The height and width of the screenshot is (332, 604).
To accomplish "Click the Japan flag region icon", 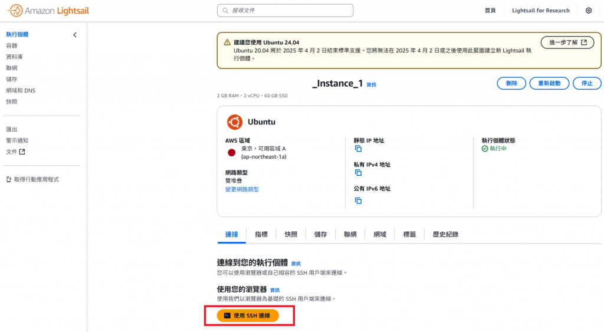I will [231, 153].
